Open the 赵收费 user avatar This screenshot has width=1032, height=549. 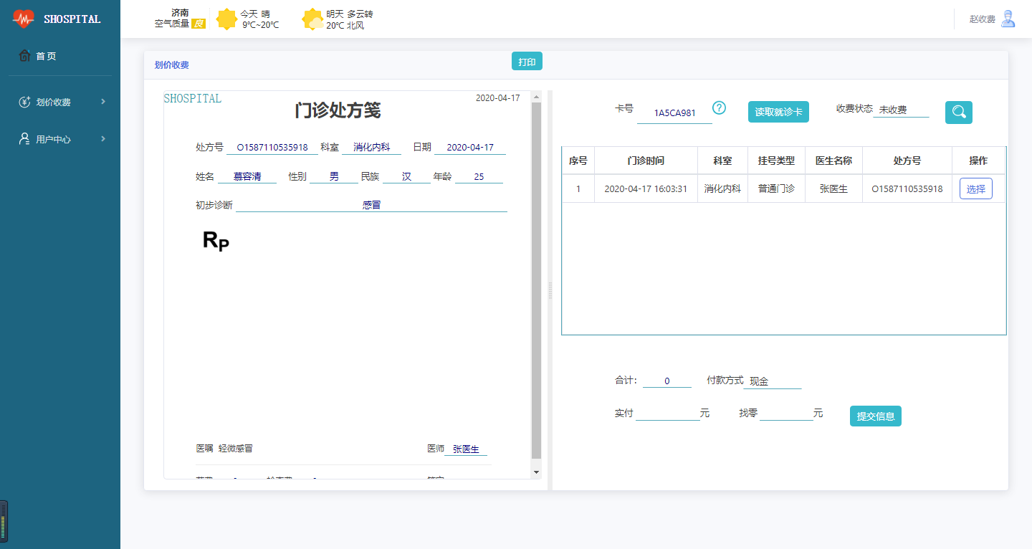click(x=1008, y=18)
